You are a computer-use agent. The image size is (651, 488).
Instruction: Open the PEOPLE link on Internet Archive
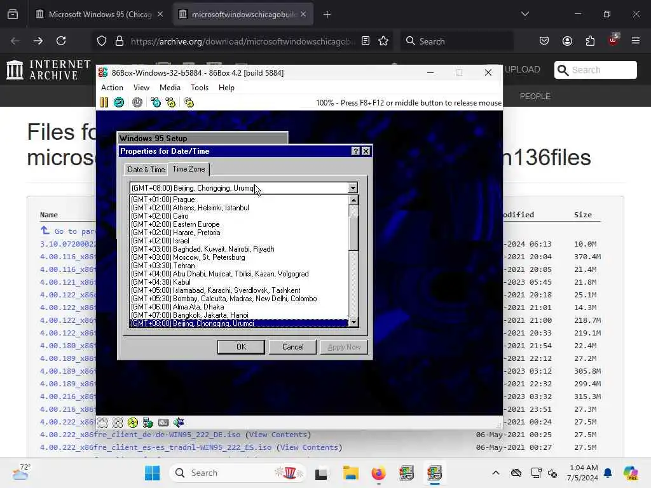pyautogui.click(x=535, y=97)
